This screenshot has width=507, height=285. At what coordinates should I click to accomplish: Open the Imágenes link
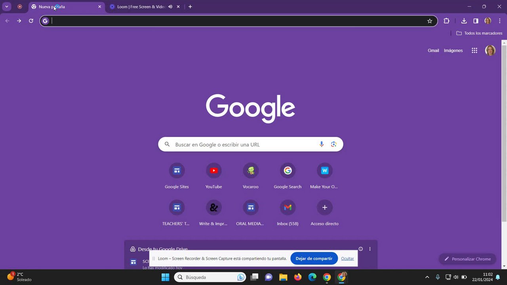[x=453, y=51]
